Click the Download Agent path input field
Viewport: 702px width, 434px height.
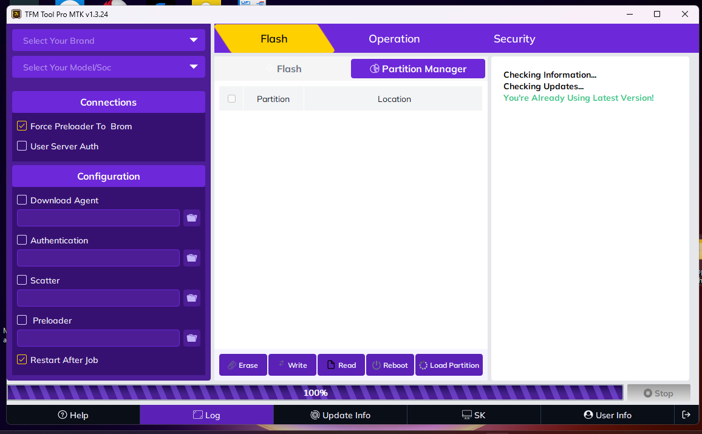98,218
